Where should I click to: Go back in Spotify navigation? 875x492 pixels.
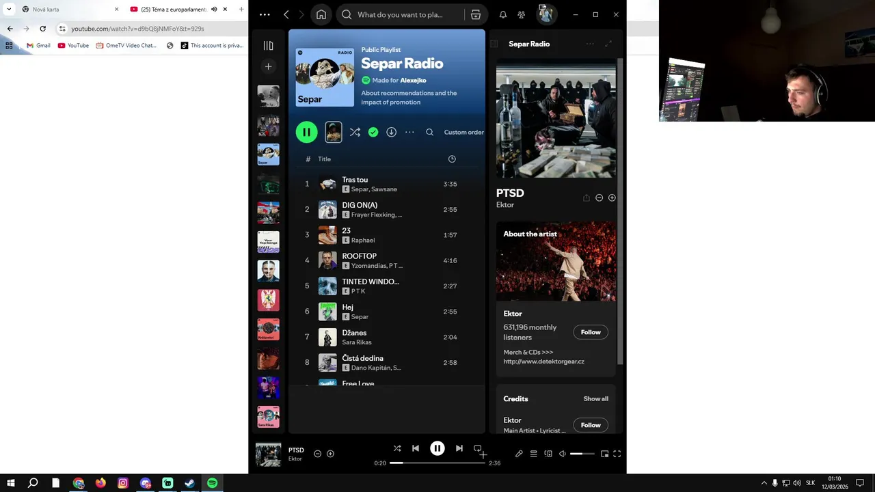point(286,14)
